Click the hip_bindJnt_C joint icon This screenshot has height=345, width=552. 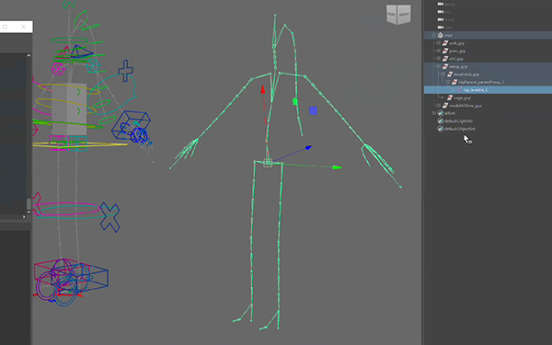coord(459,90)
